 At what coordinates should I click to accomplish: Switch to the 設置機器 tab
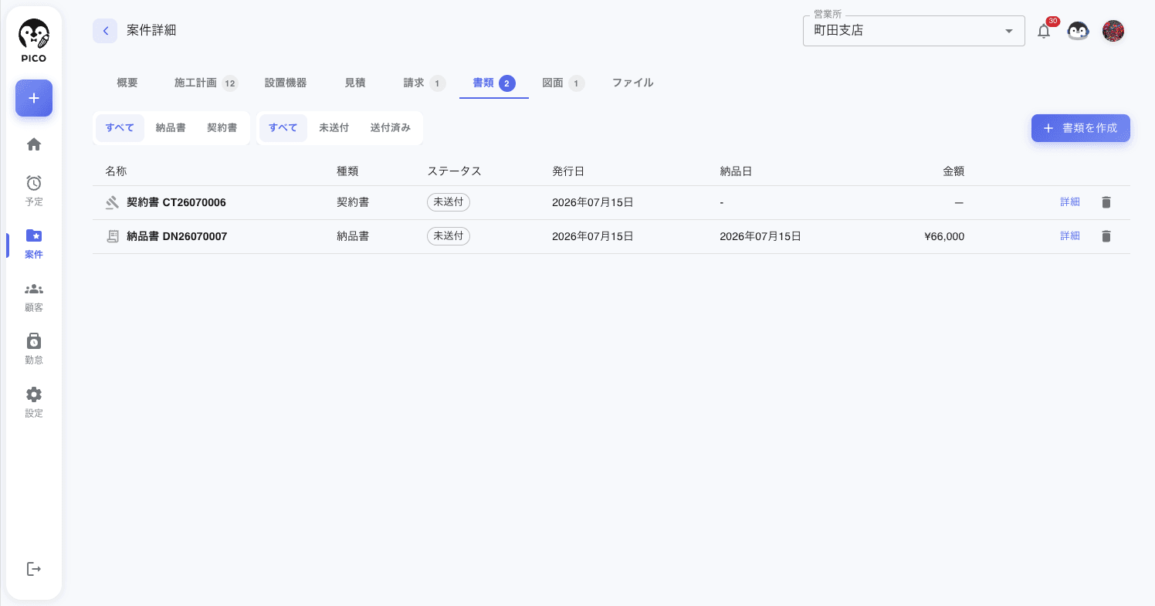point(286,83)
